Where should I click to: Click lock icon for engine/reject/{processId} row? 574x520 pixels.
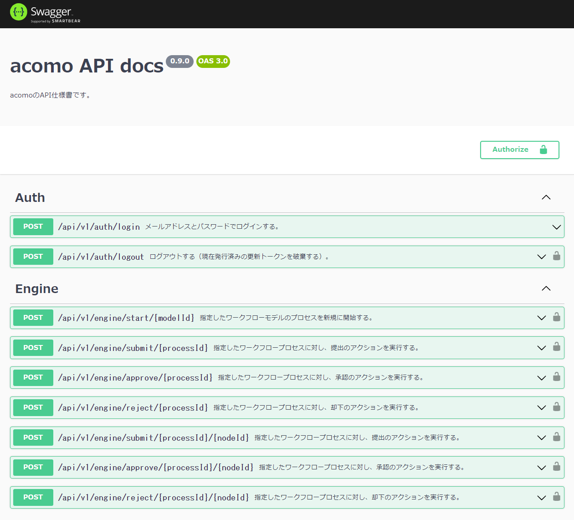click(x=556, y=407)
